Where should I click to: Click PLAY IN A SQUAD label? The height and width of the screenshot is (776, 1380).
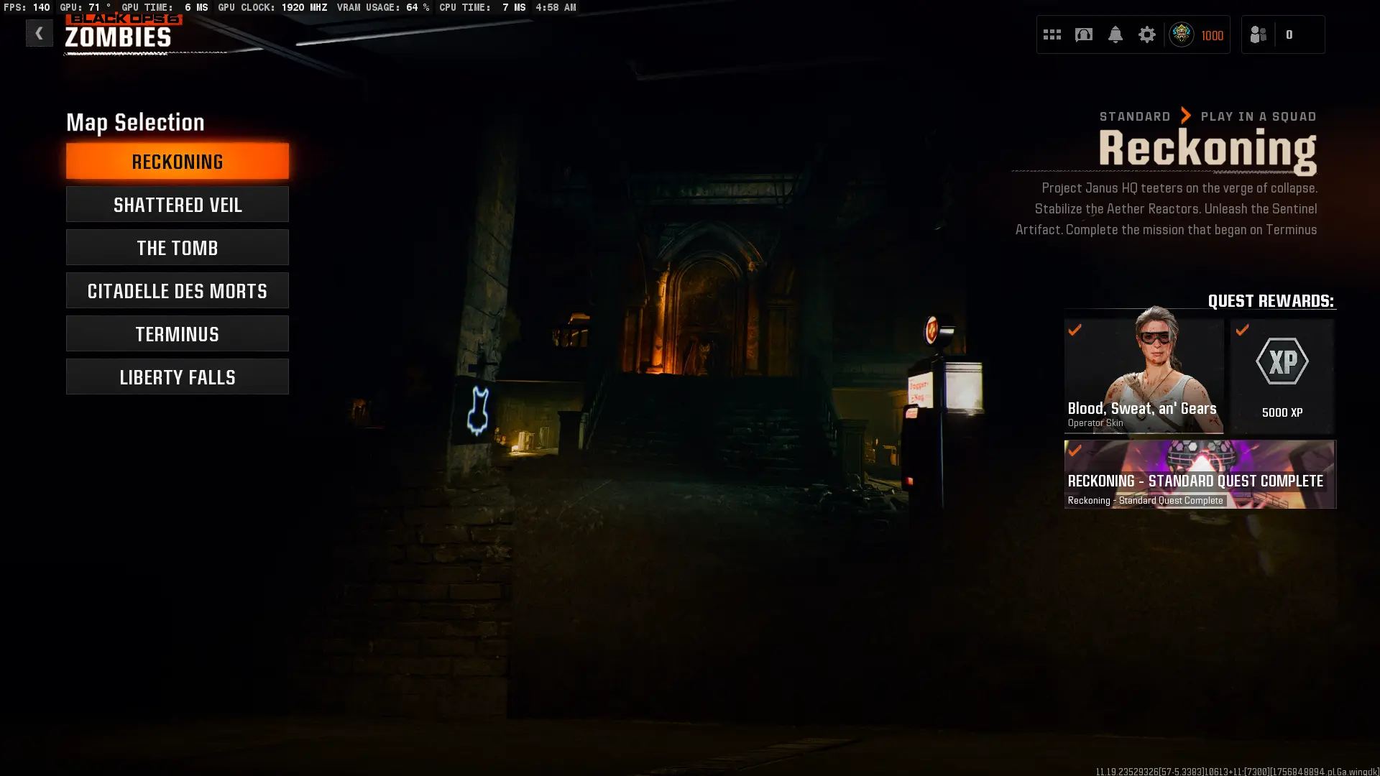pyautogui.click(x=1258, y=116)
